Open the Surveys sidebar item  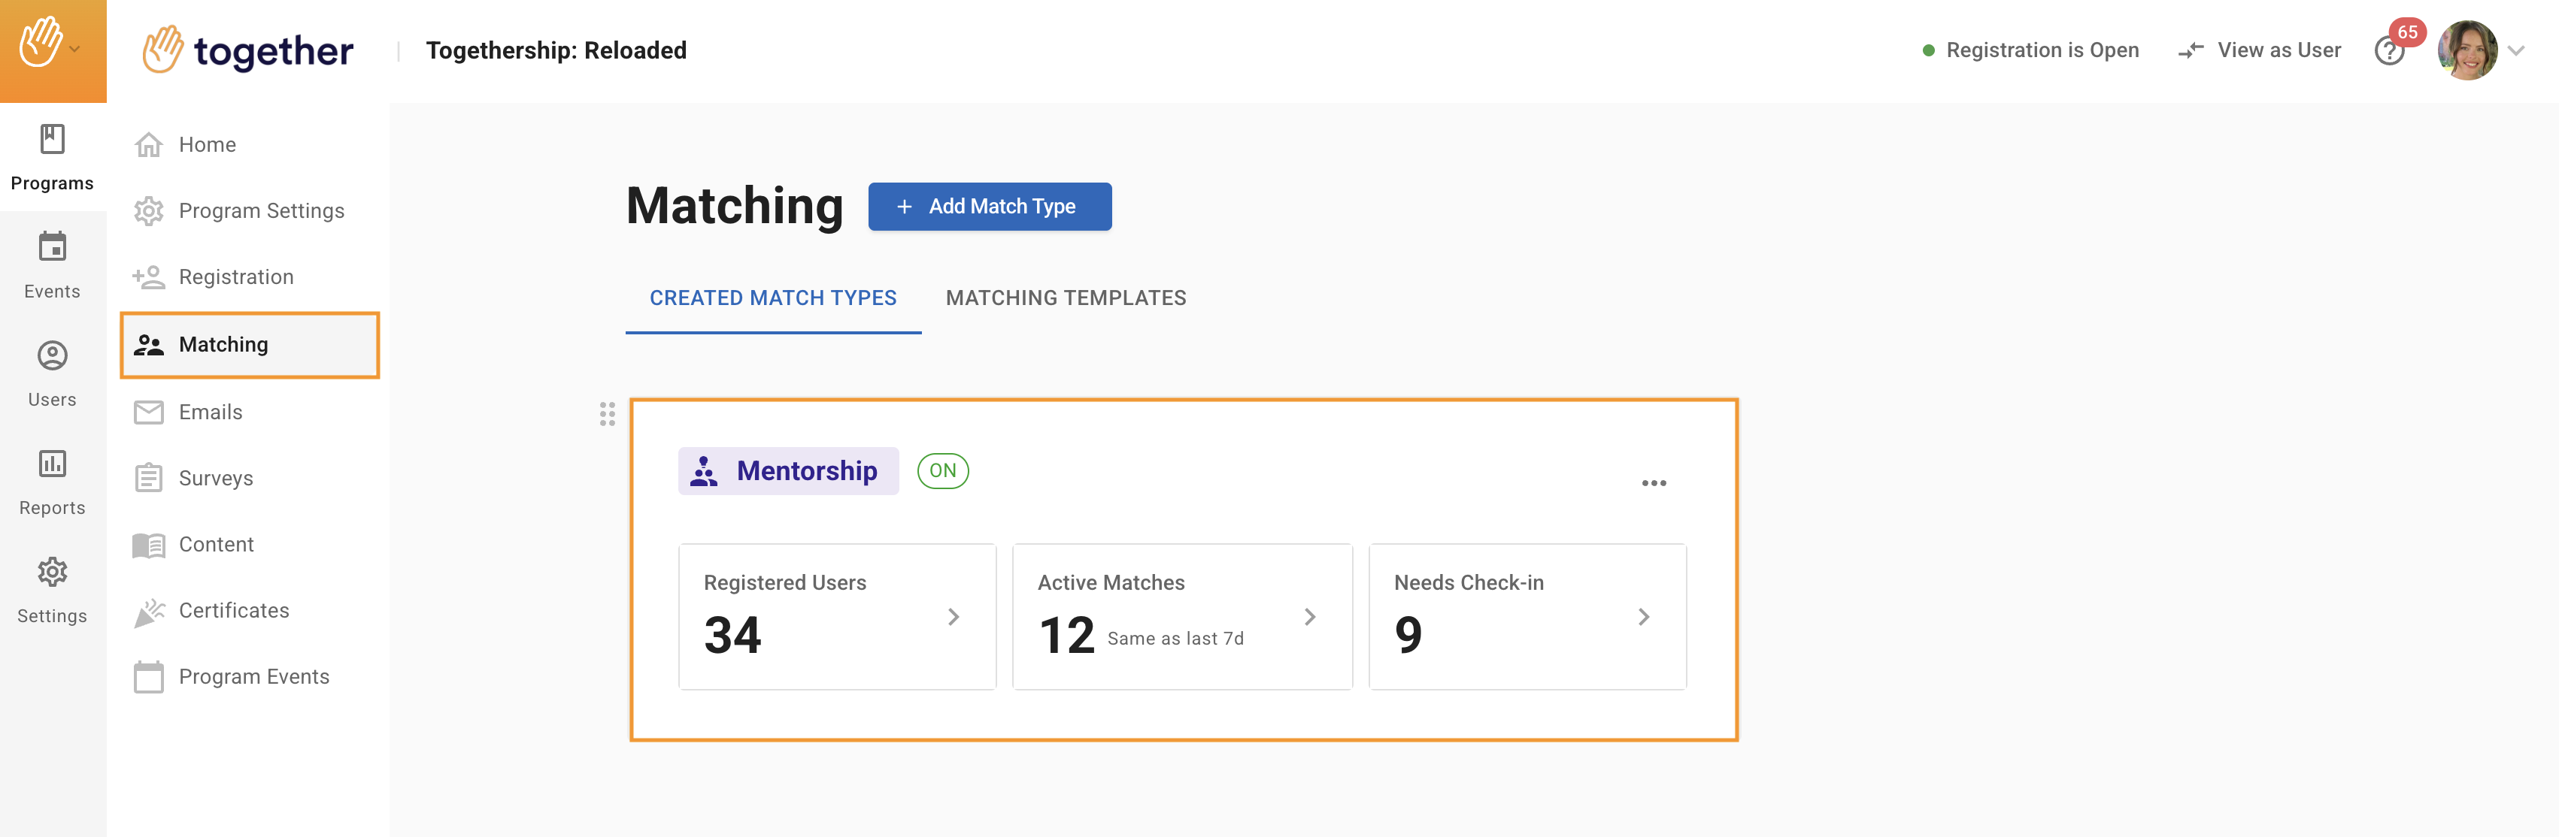coord(216,479)
